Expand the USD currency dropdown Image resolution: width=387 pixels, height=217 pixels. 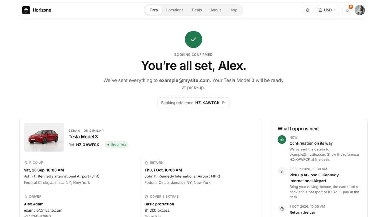pyautogui.click(x=327, y=10)
